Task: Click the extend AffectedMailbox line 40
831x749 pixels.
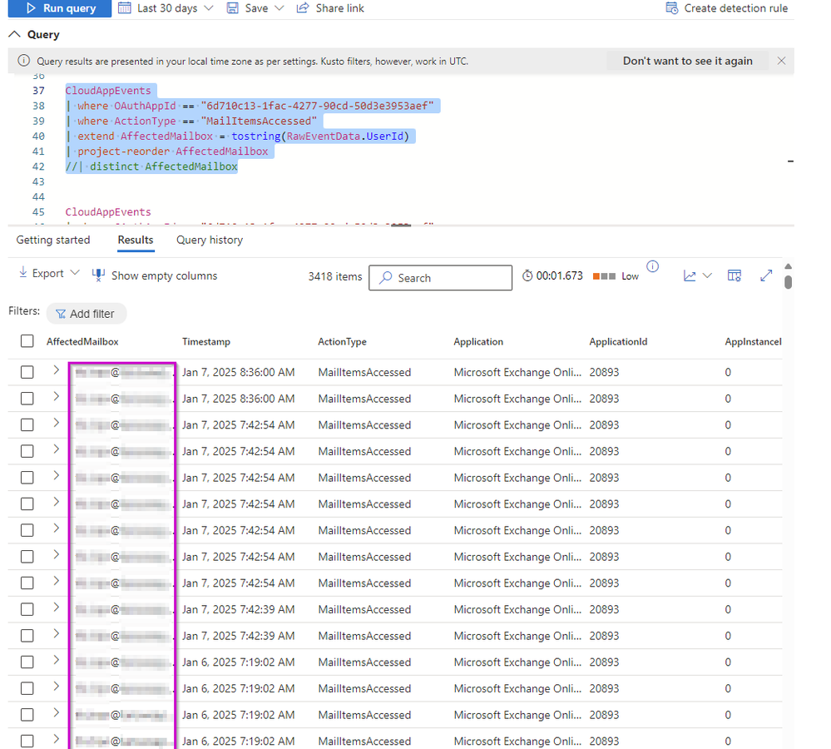Action: coord(237,136)
